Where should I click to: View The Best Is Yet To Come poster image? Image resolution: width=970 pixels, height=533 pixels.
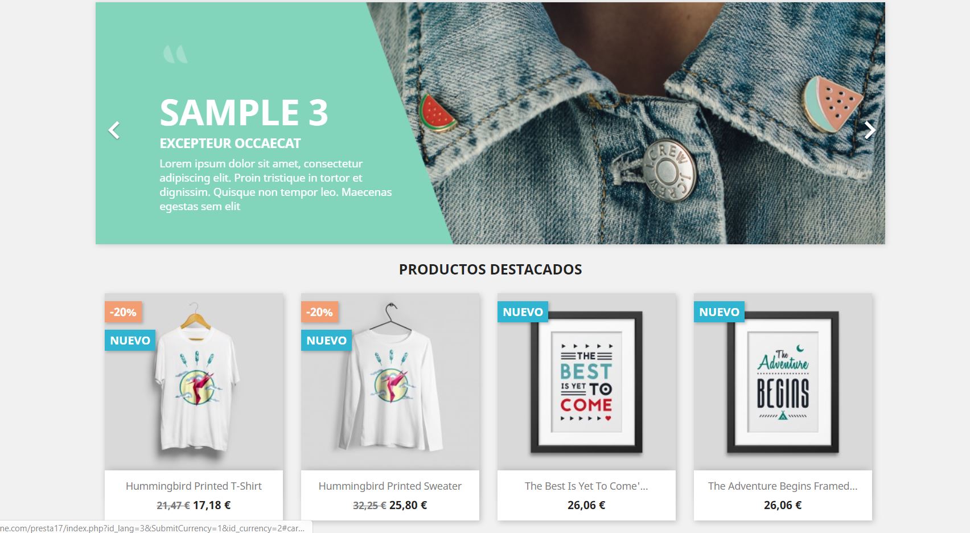(x=586, y=382)
